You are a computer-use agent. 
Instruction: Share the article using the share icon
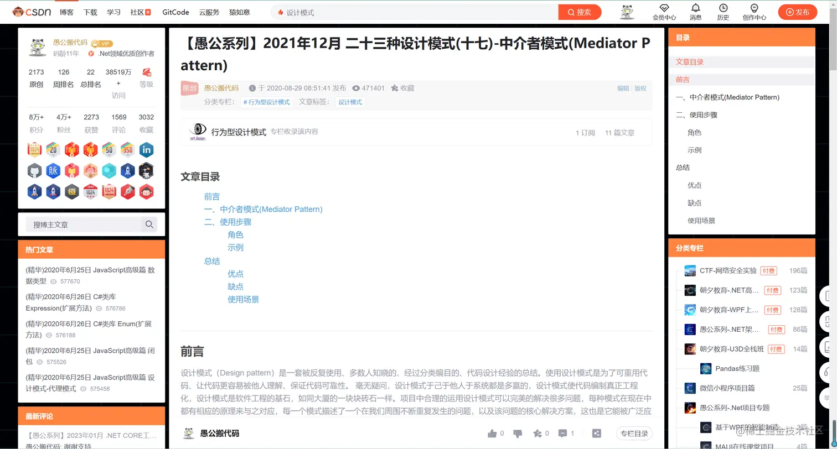pyautogui.click(x=597, y=434)
